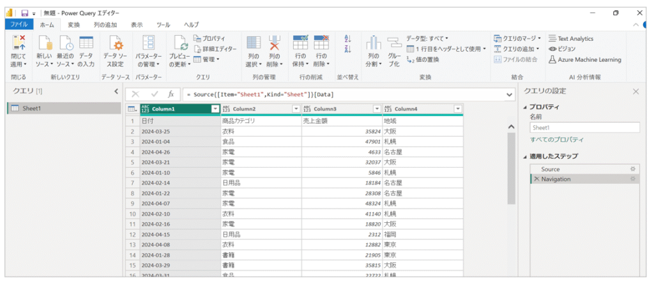Click the Close & Apply (閉じて適用) icon
Image resolution: width=654 pixels, height=284 pixels.
point(19,43)
